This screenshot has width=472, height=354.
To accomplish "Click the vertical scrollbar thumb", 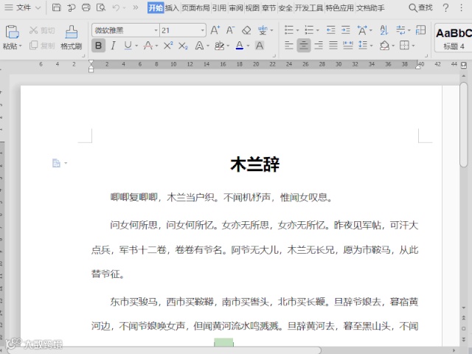I will (x=464, y=124).
